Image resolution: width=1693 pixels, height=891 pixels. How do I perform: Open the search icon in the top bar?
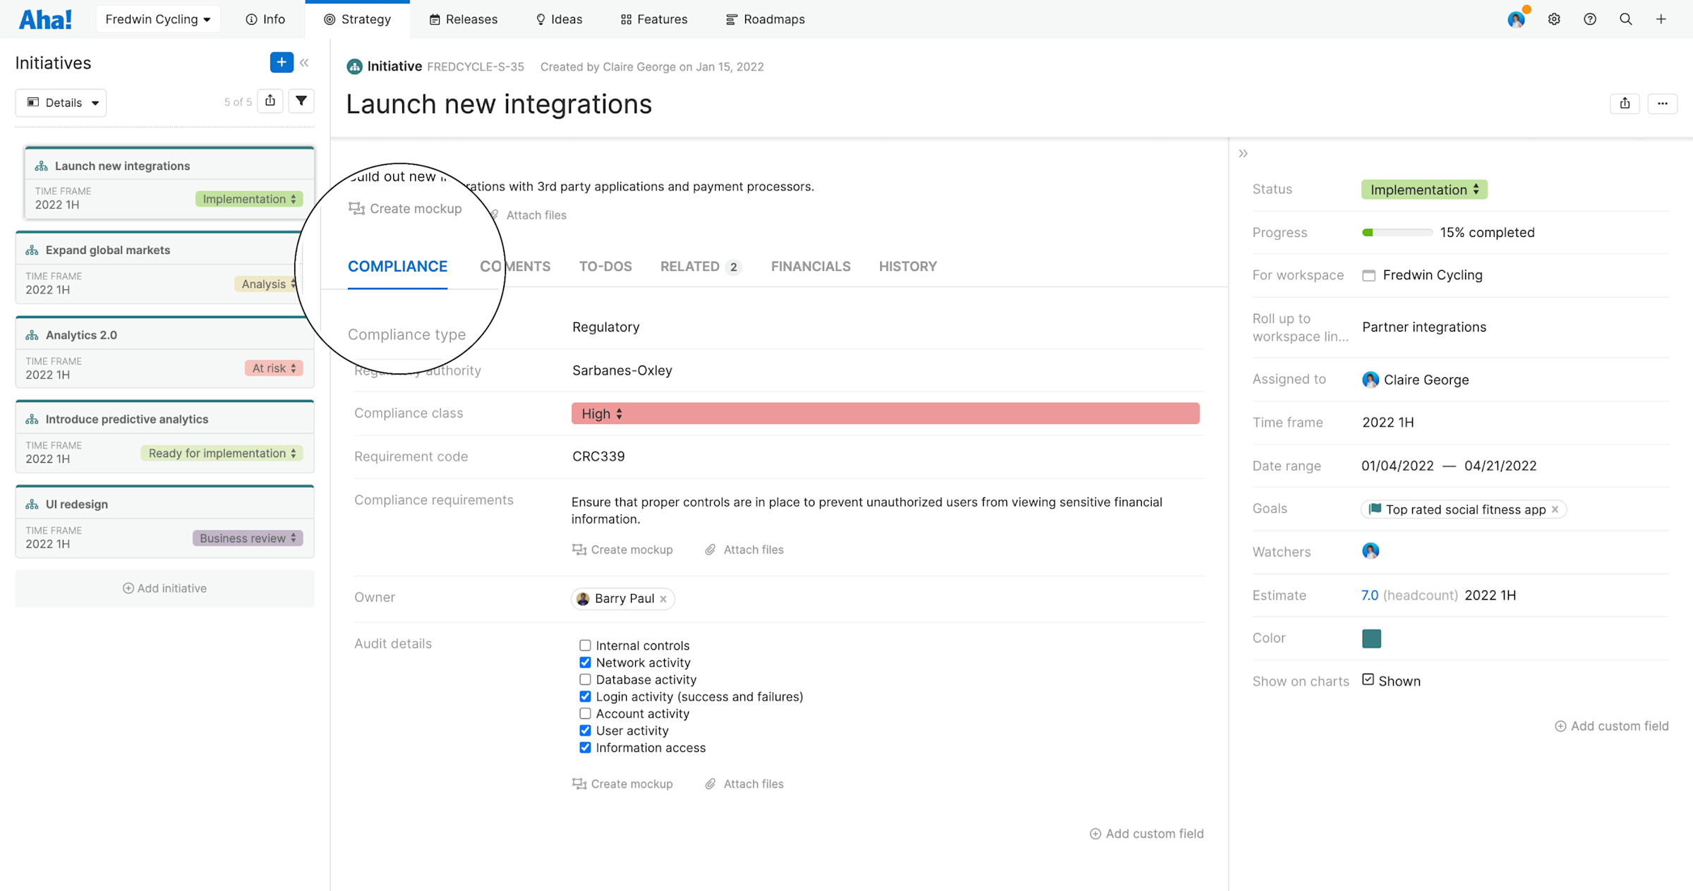(x=1626, y=19)
